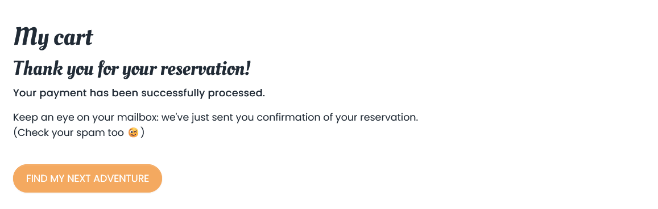
Task: Click the word successfully in the payment message
Action: [x=173, y=93]
